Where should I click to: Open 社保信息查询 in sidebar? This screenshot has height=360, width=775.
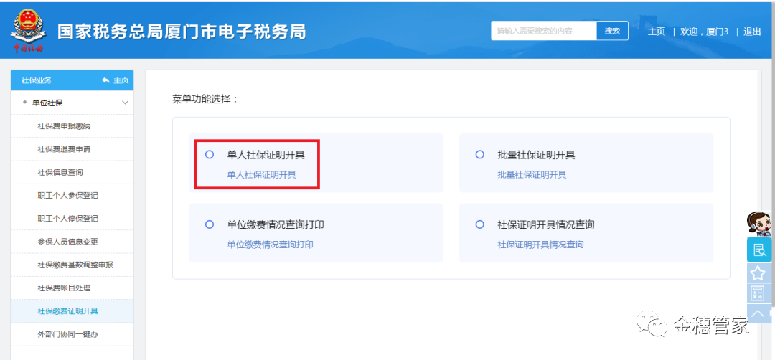tap(72, 172)
